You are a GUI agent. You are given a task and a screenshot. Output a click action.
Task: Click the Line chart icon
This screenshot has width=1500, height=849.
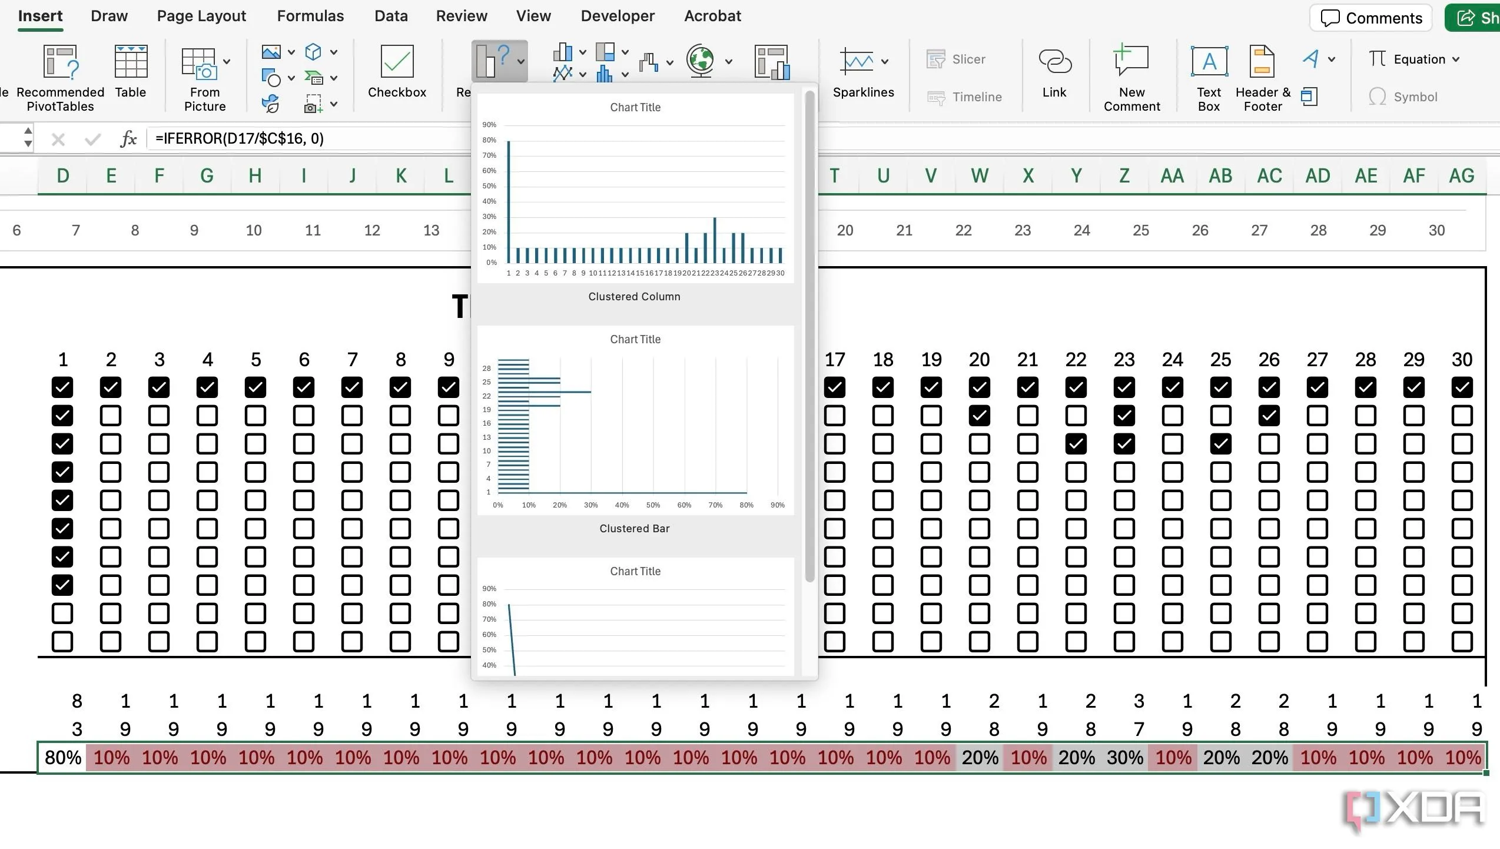click(563, 74)
